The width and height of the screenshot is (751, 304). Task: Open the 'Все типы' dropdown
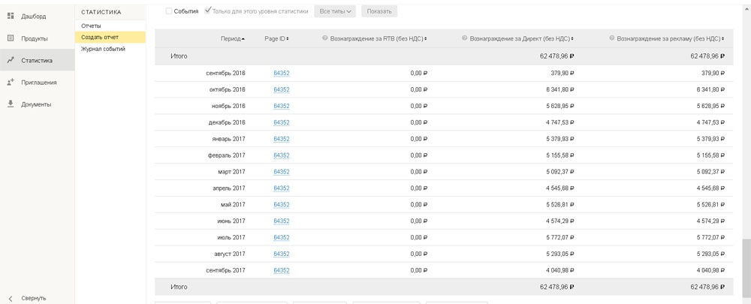[335, 11]
